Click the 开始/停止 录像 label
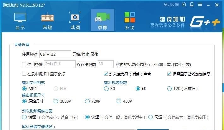This screenshot has width=224, height=130. click(85, 54)
